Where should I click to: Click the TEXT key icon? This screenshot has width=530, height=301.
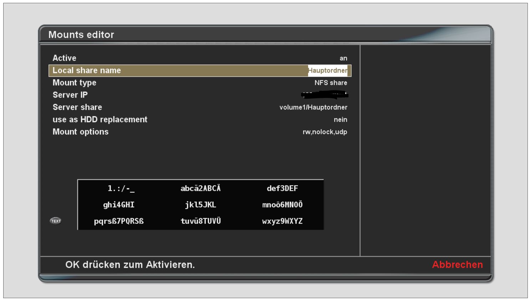(56, 221)
